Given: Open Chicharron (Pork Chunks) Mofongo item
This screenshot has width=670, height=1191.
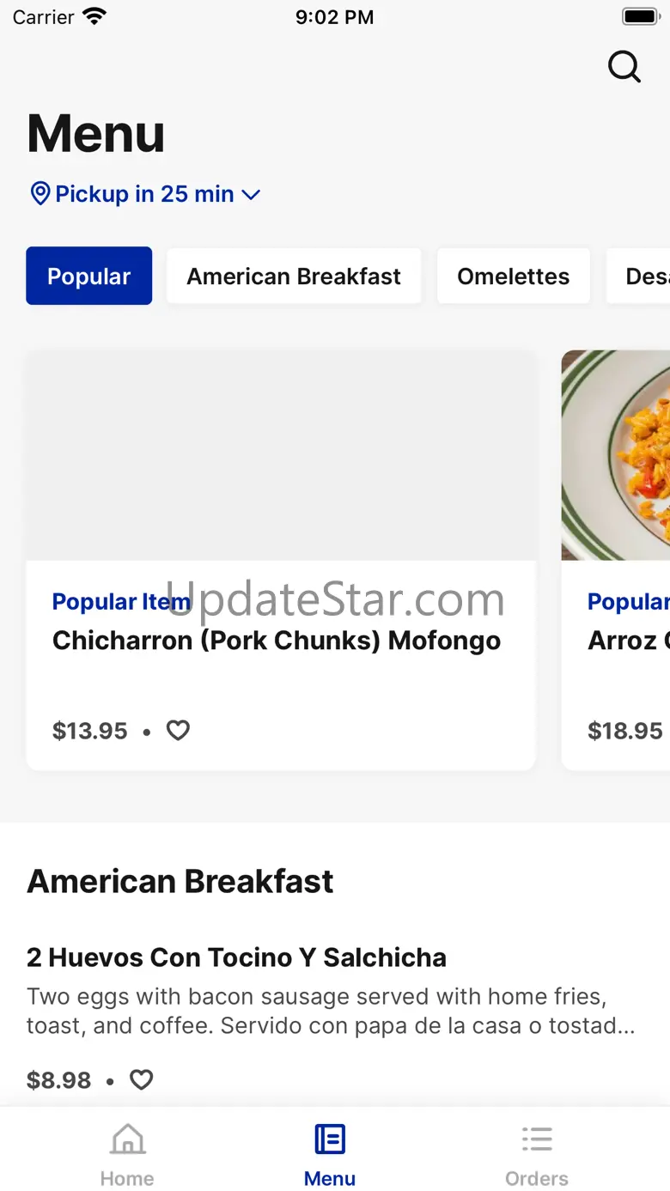Looking at the screenshot, I should [x=277, y=641].
